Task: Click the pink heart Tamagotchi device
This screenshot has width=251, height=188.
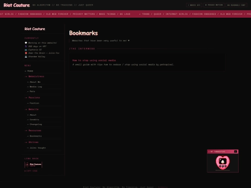Action: pos(223,162)
